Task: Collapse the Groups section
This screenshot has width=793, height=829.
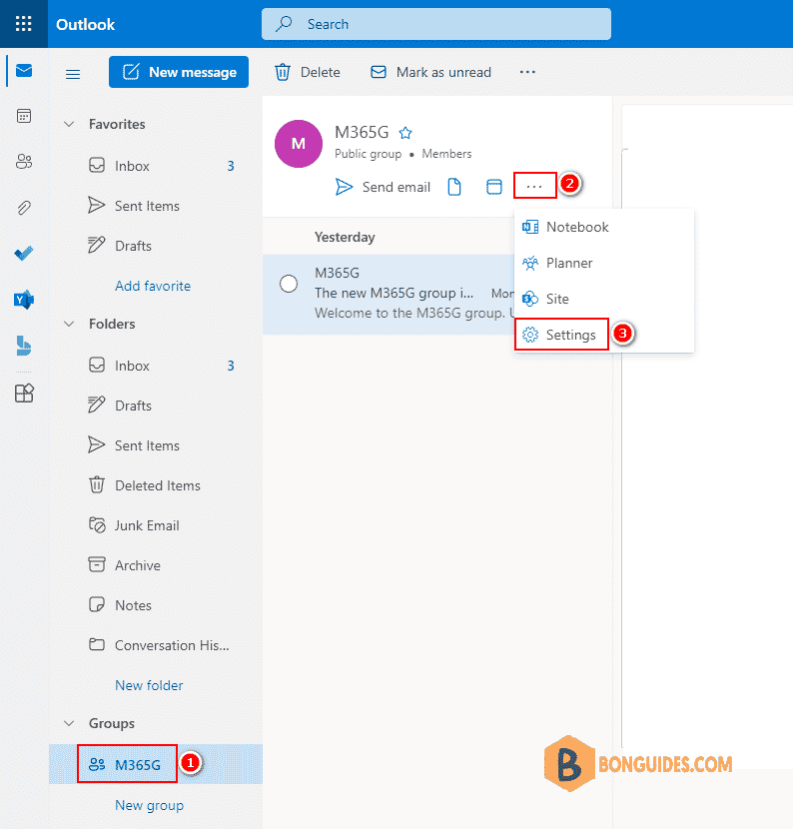Action: coord(69,723)
